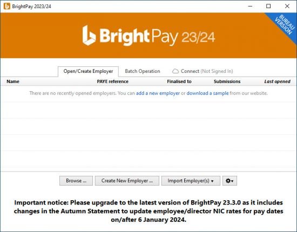This screenshot has width=297, height=232.
Task: Click Create New Employer ... button
Action: pos(127,181)
